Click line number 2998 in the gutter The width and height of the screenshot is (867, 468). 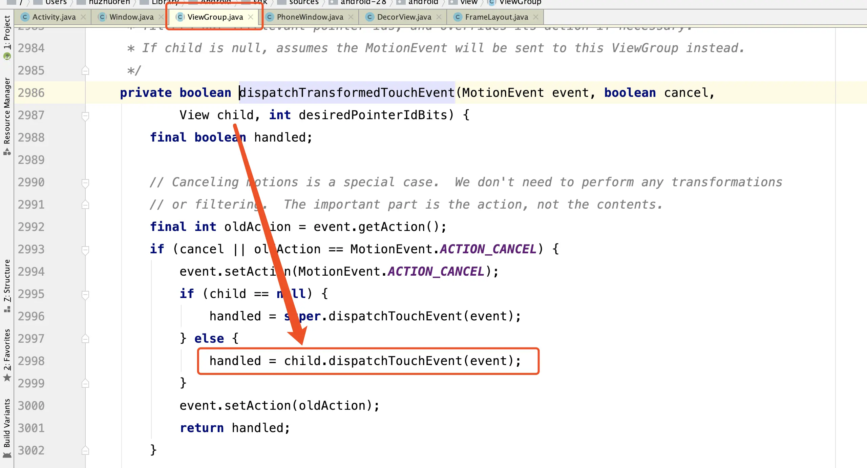click(x=31, y=361)
